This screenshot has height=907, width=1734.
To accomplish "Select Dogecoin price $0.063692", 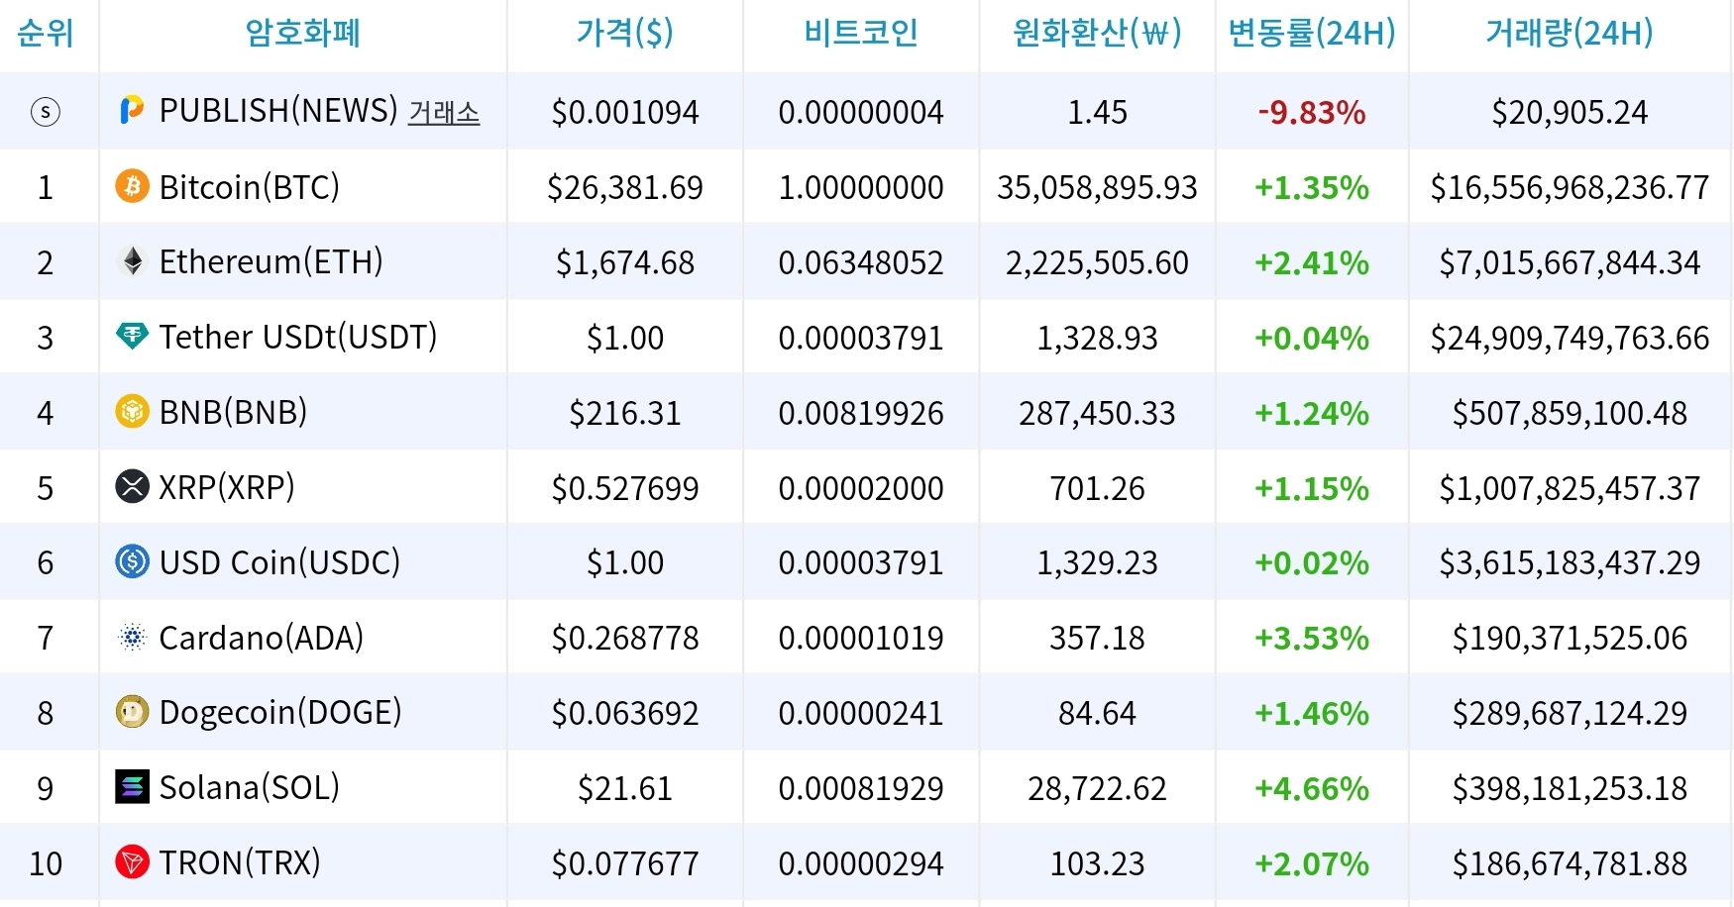I will pos(625,713).
